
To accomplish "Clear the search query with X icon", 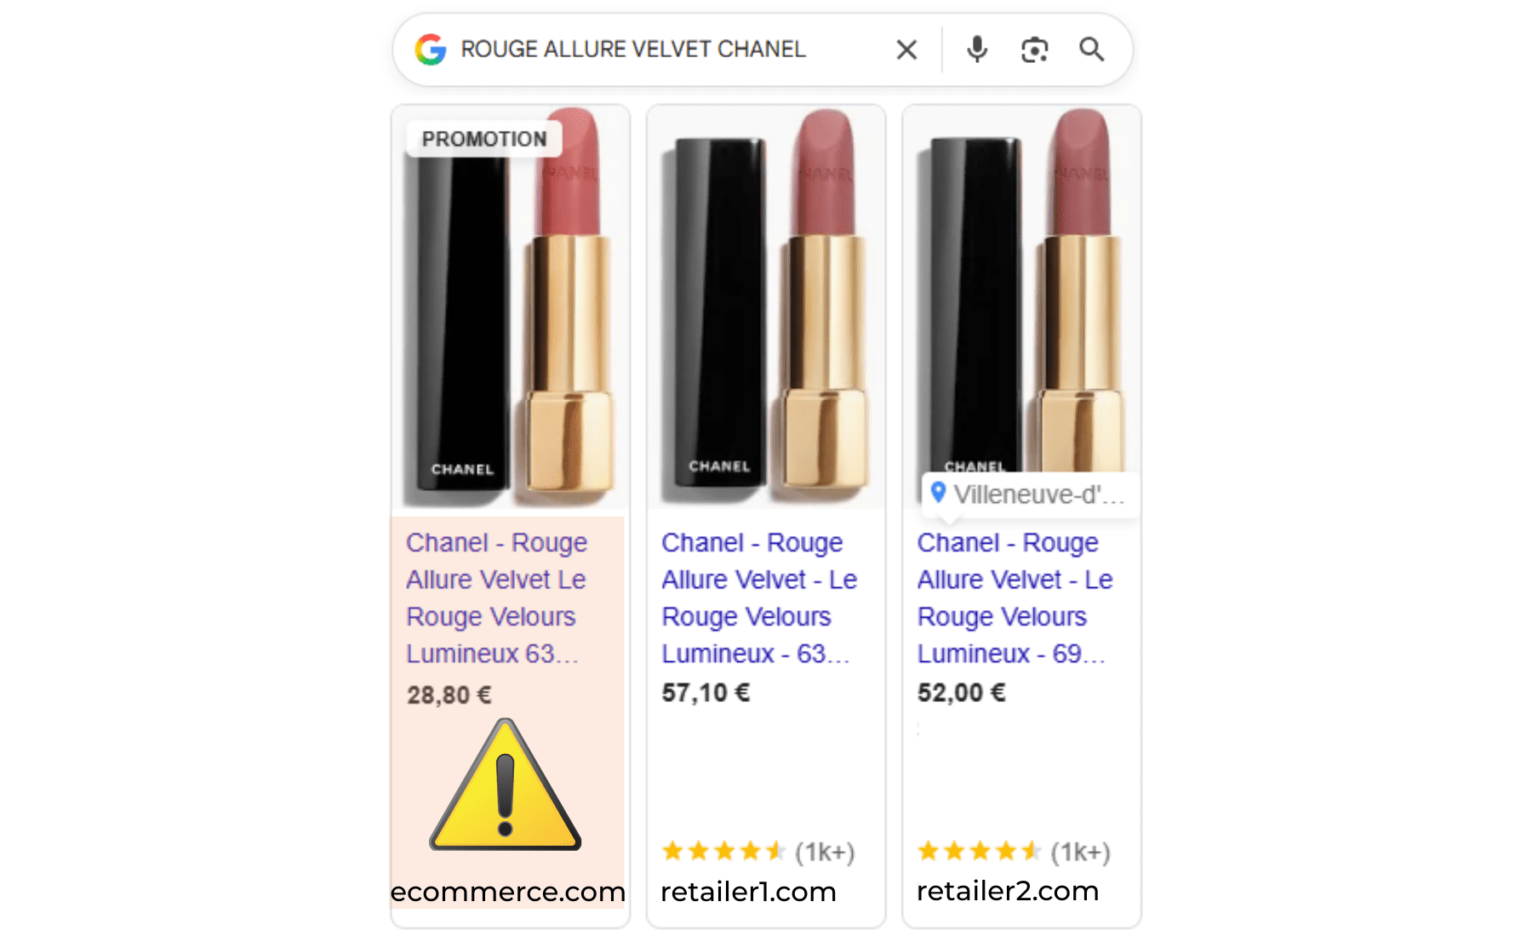I will (x=906, y=49).
